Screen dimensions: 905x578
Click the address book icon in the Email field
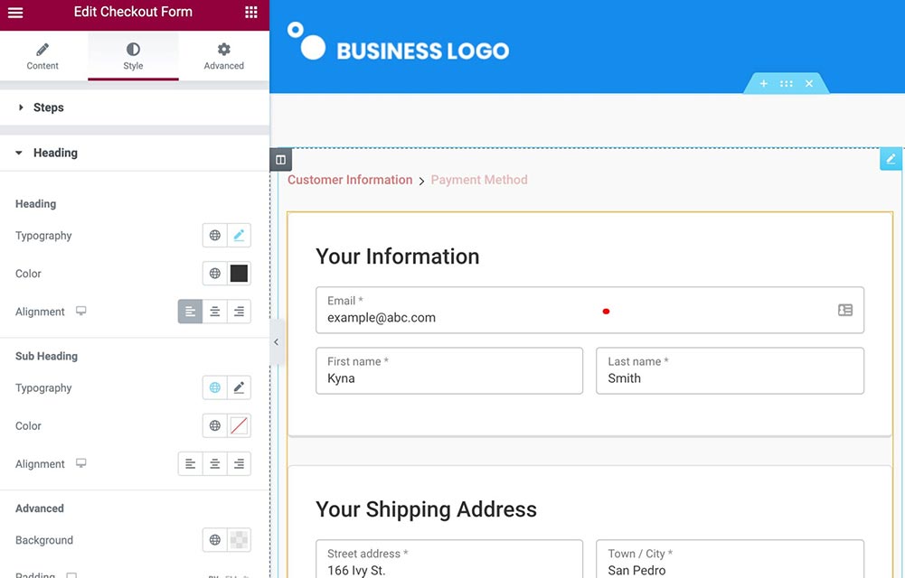click(x=844, y=309)
